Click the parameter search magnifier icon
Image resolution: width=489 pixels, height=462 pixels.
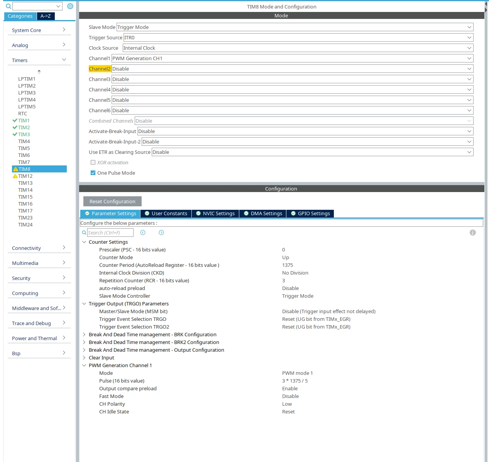84,233
